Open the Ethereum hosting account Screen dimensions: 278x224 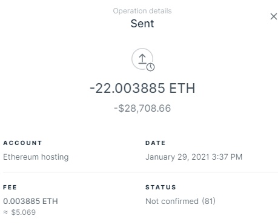pos(36,157)
